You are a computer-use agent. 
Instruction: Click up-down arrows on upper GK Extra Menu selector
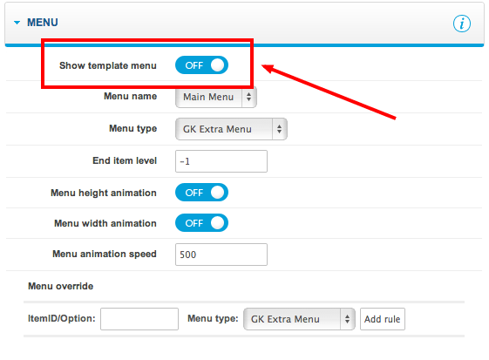pos(280,129)
